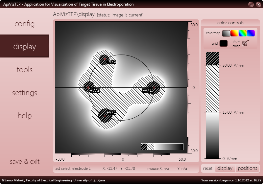The image size is (263, 184).
Task: Open the help section
Action: 24,116
